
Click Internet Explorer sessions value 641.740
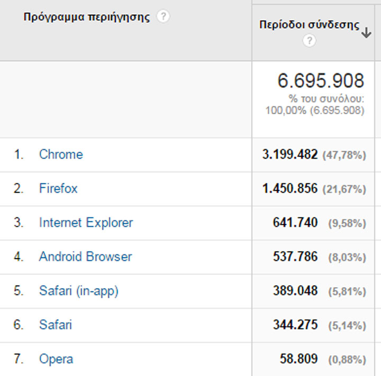point(295,223)
